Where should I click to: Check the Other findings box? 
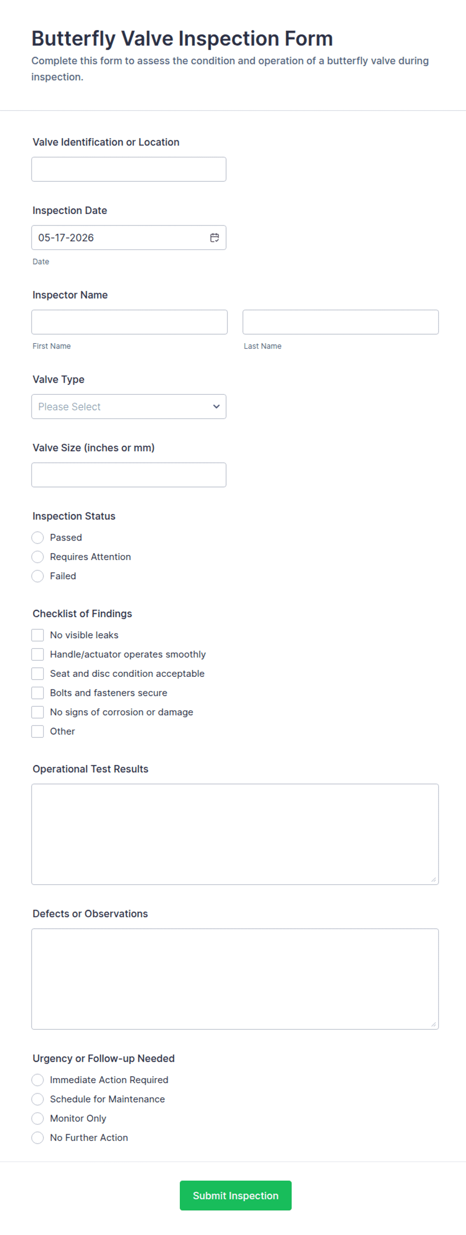(x=38, y=731)
